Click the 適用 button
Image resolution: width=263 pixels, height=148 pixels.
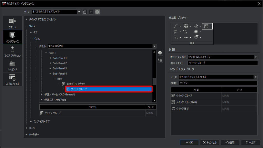click(230, 142)
